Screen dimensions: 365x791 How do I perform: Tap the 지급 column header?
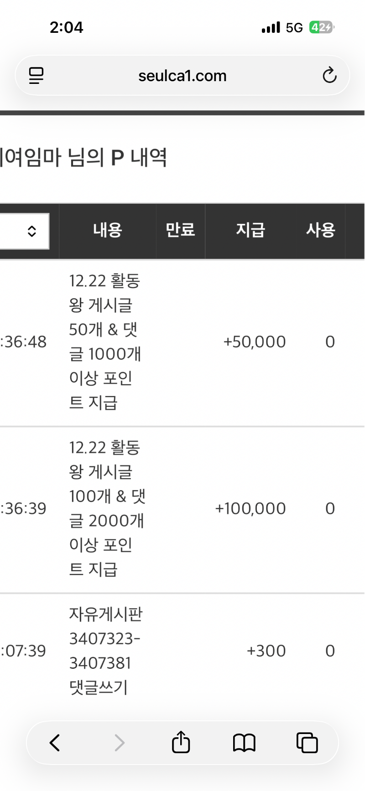point(250,230)
